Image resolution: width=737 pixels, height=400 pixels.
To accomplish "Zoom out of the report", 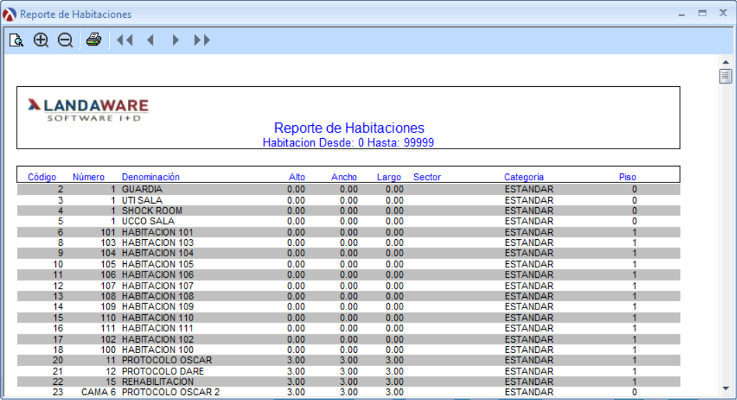I will [65, 40].
